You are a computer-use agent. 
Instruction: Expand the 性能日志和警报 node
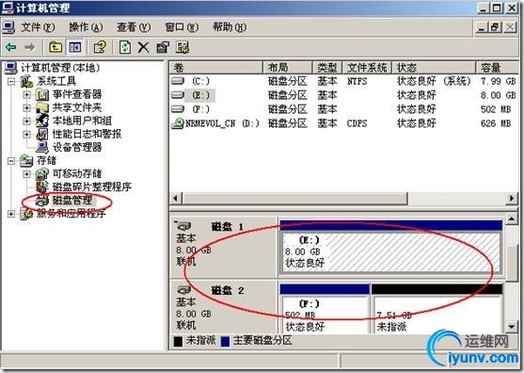[26, 135]
